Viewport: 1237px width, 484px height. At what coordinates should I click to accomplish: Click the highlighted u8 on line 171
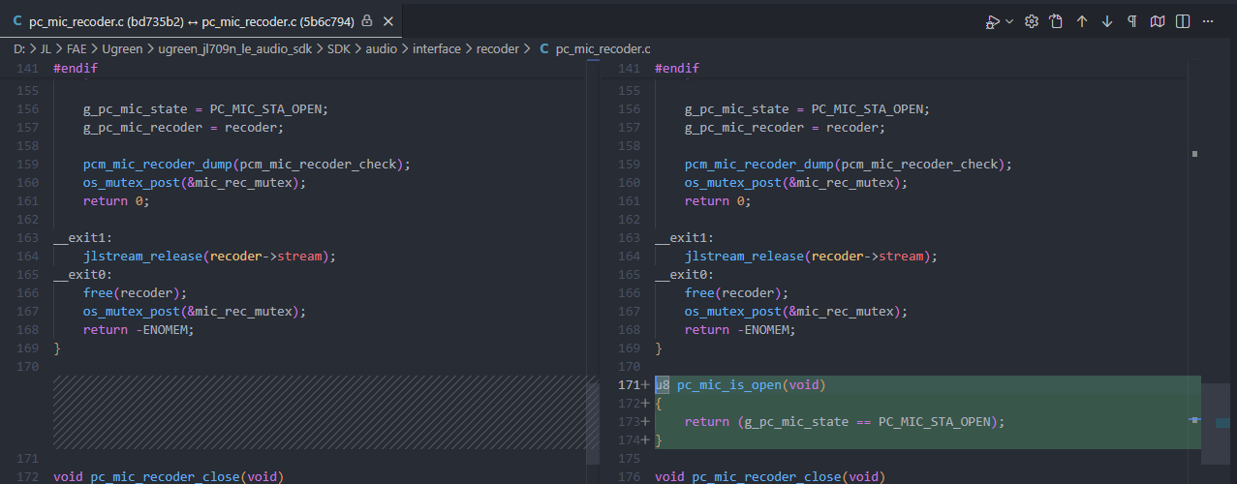[x=663, y=385]
